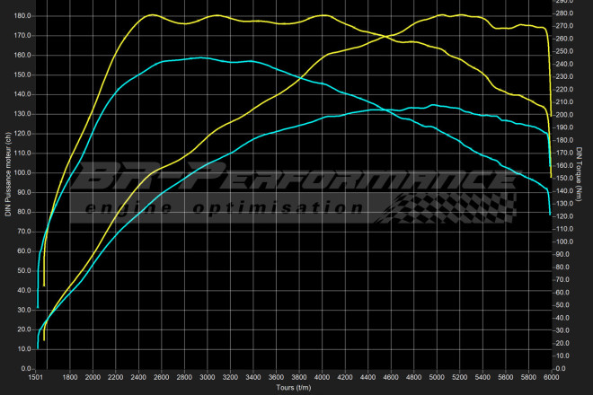Select the 1501 label on x-axis
593x395 pixels.
pos(38,378)
